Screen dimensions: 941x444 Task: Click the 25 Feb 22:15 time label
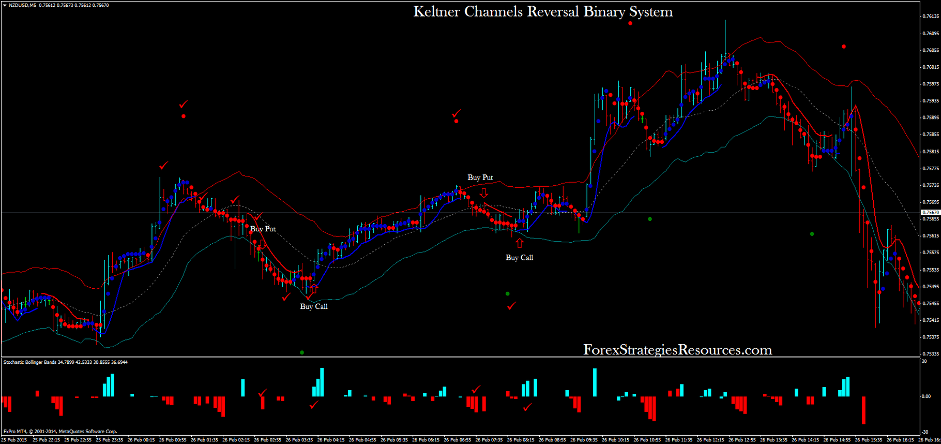click(47, 440)
